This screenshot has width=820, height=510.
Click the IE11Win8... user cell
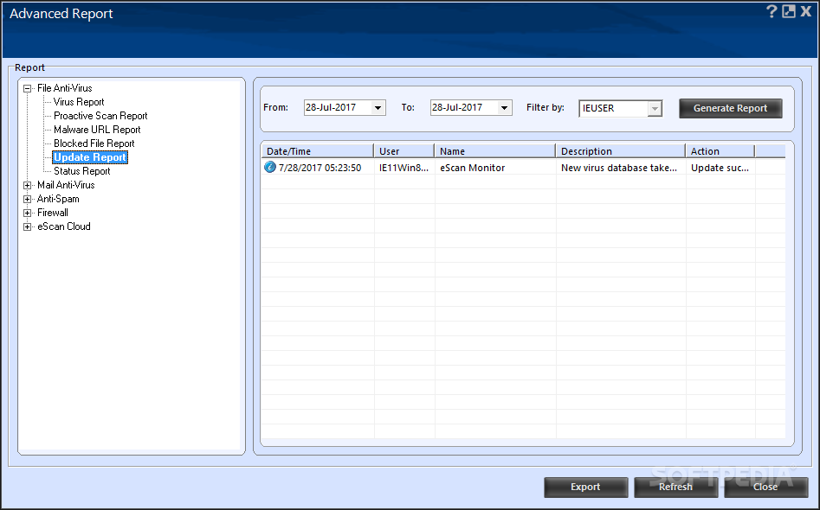click(x=404, y=168)
